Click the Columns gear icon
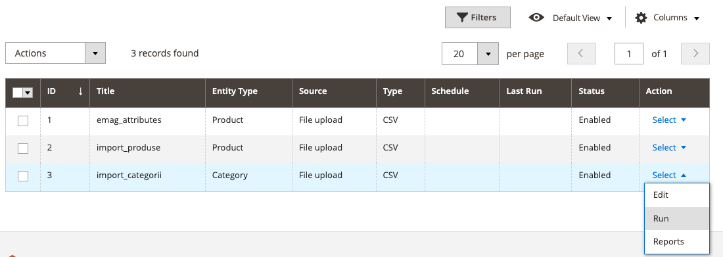Screen dimensions: 723x257 click(641, 18)
